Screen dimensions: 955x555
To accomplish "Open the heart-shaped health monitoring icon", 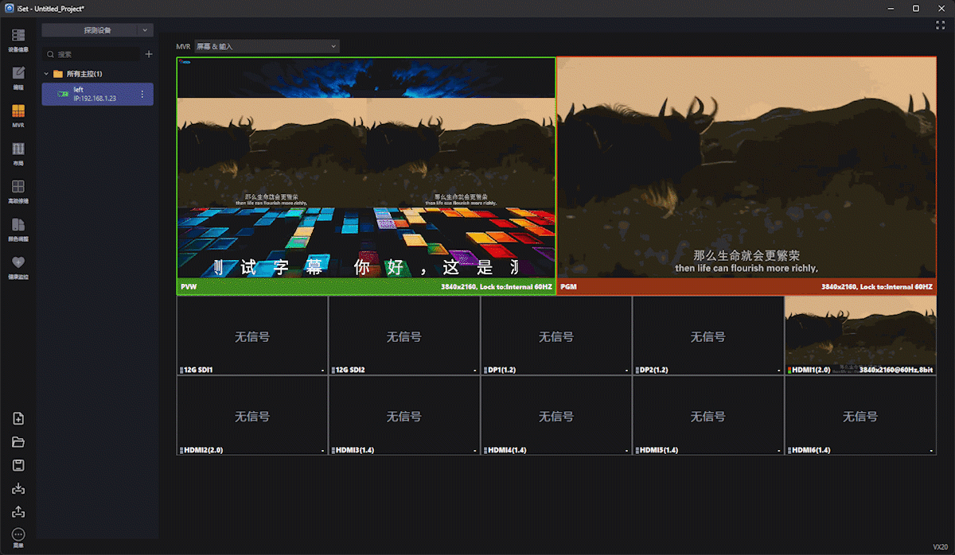I will (18, 266).
